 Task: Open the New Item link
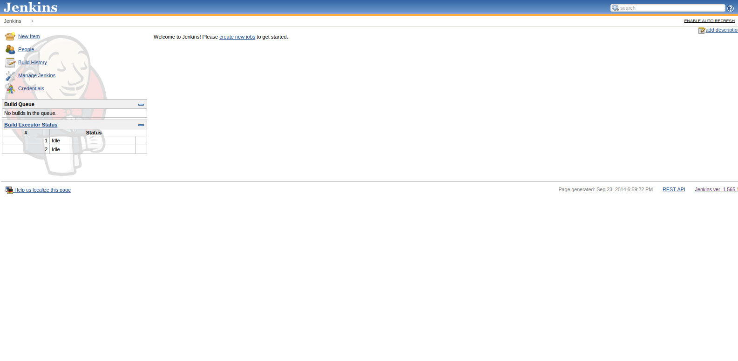point(29,36)
